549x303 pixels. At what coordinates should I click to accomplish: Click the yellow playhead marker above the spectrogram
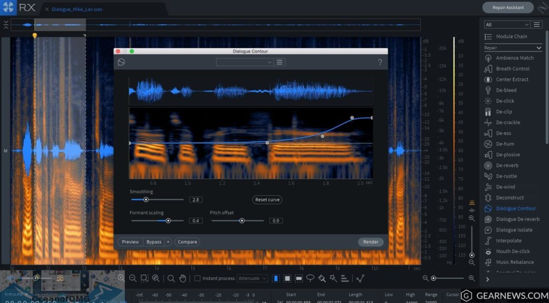pos(34,35)
